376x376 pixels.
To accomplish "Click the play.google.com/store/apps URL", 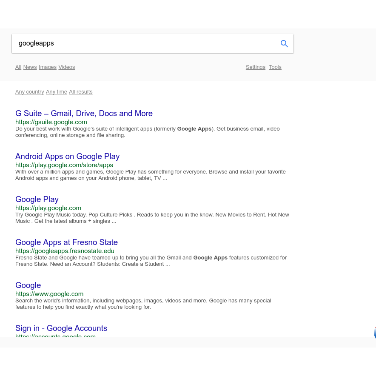I will click(x=64, y=165).
